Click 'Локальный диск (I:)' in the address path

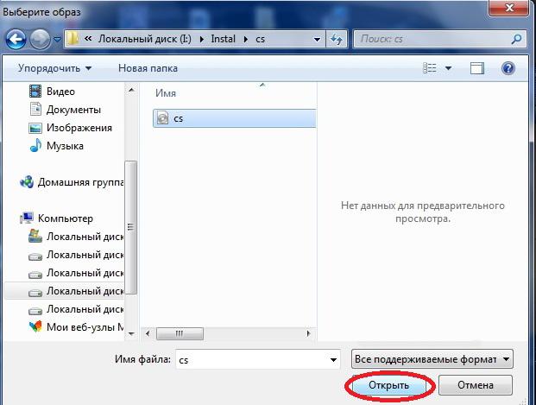pyautogui.click(x=145, y=39)
